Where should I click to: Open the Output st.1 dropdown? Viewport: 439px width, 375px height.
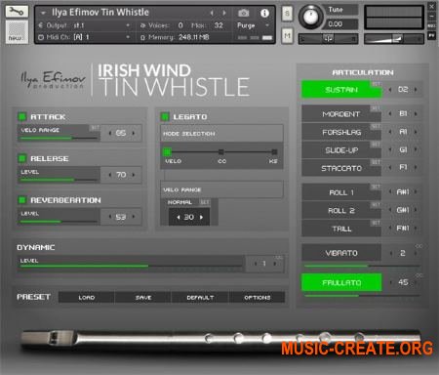click(x=85, y=25)
